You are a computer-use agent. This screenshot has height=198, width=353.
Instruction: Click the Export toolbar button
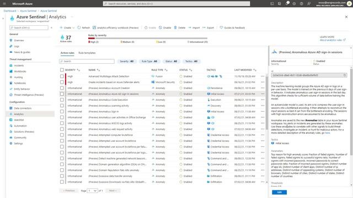click(x=208, y=28)
